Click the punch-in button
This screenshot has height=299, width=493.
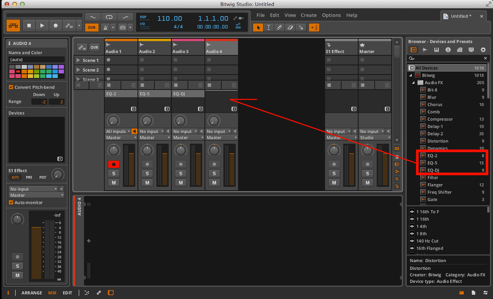tap(93, 17)
